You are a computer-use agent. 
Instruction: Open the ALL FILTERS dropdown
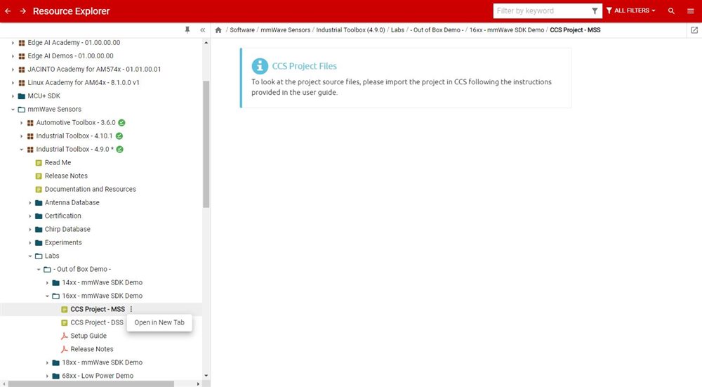pyautogui.click(x=631, y=11)
